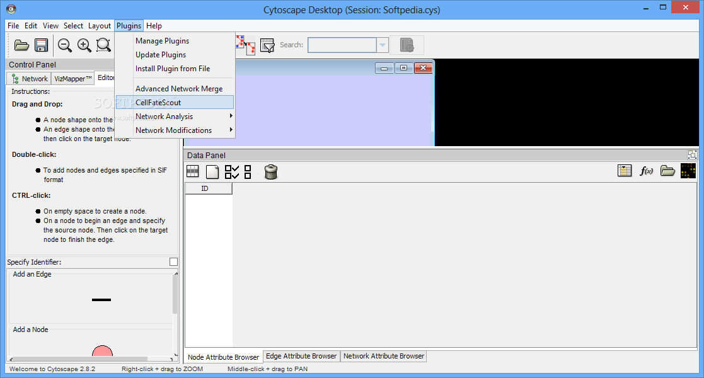The image size is (704, 378).
Task: Zoom in with the plus magnifier icon
Action: [84, 45]
